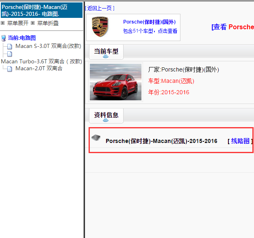Viewport: 254px width, 238px height.
Task: Click page icon next to Macan-2.0T 双离合
Action: coord(10,69)
